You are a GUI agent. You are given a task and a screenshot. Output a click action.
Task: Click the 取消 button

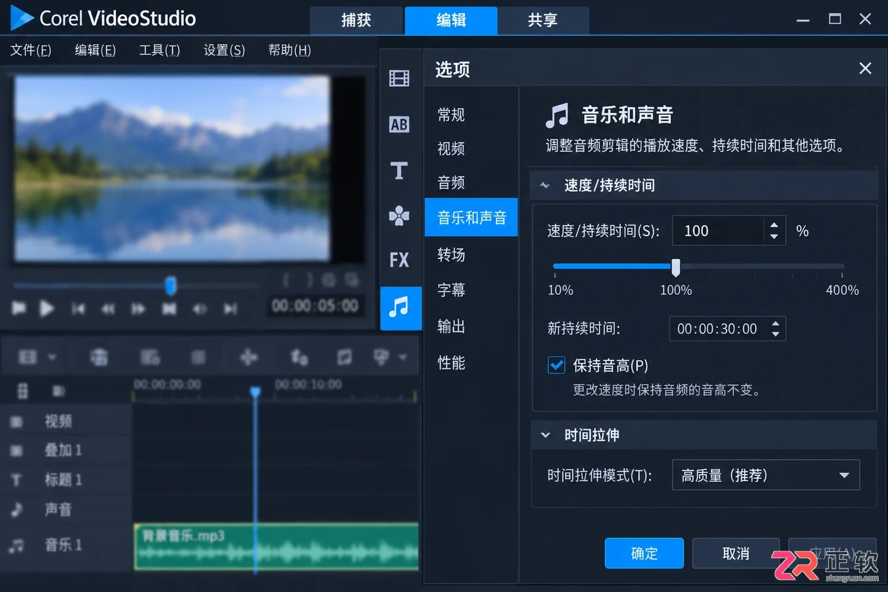[x=736, y=553]
